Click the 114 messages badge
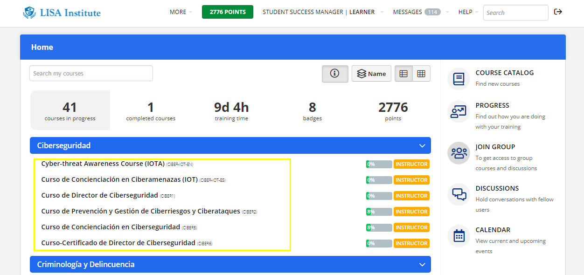The width and height of the screenshot is (584, 275). coord(432,12)
